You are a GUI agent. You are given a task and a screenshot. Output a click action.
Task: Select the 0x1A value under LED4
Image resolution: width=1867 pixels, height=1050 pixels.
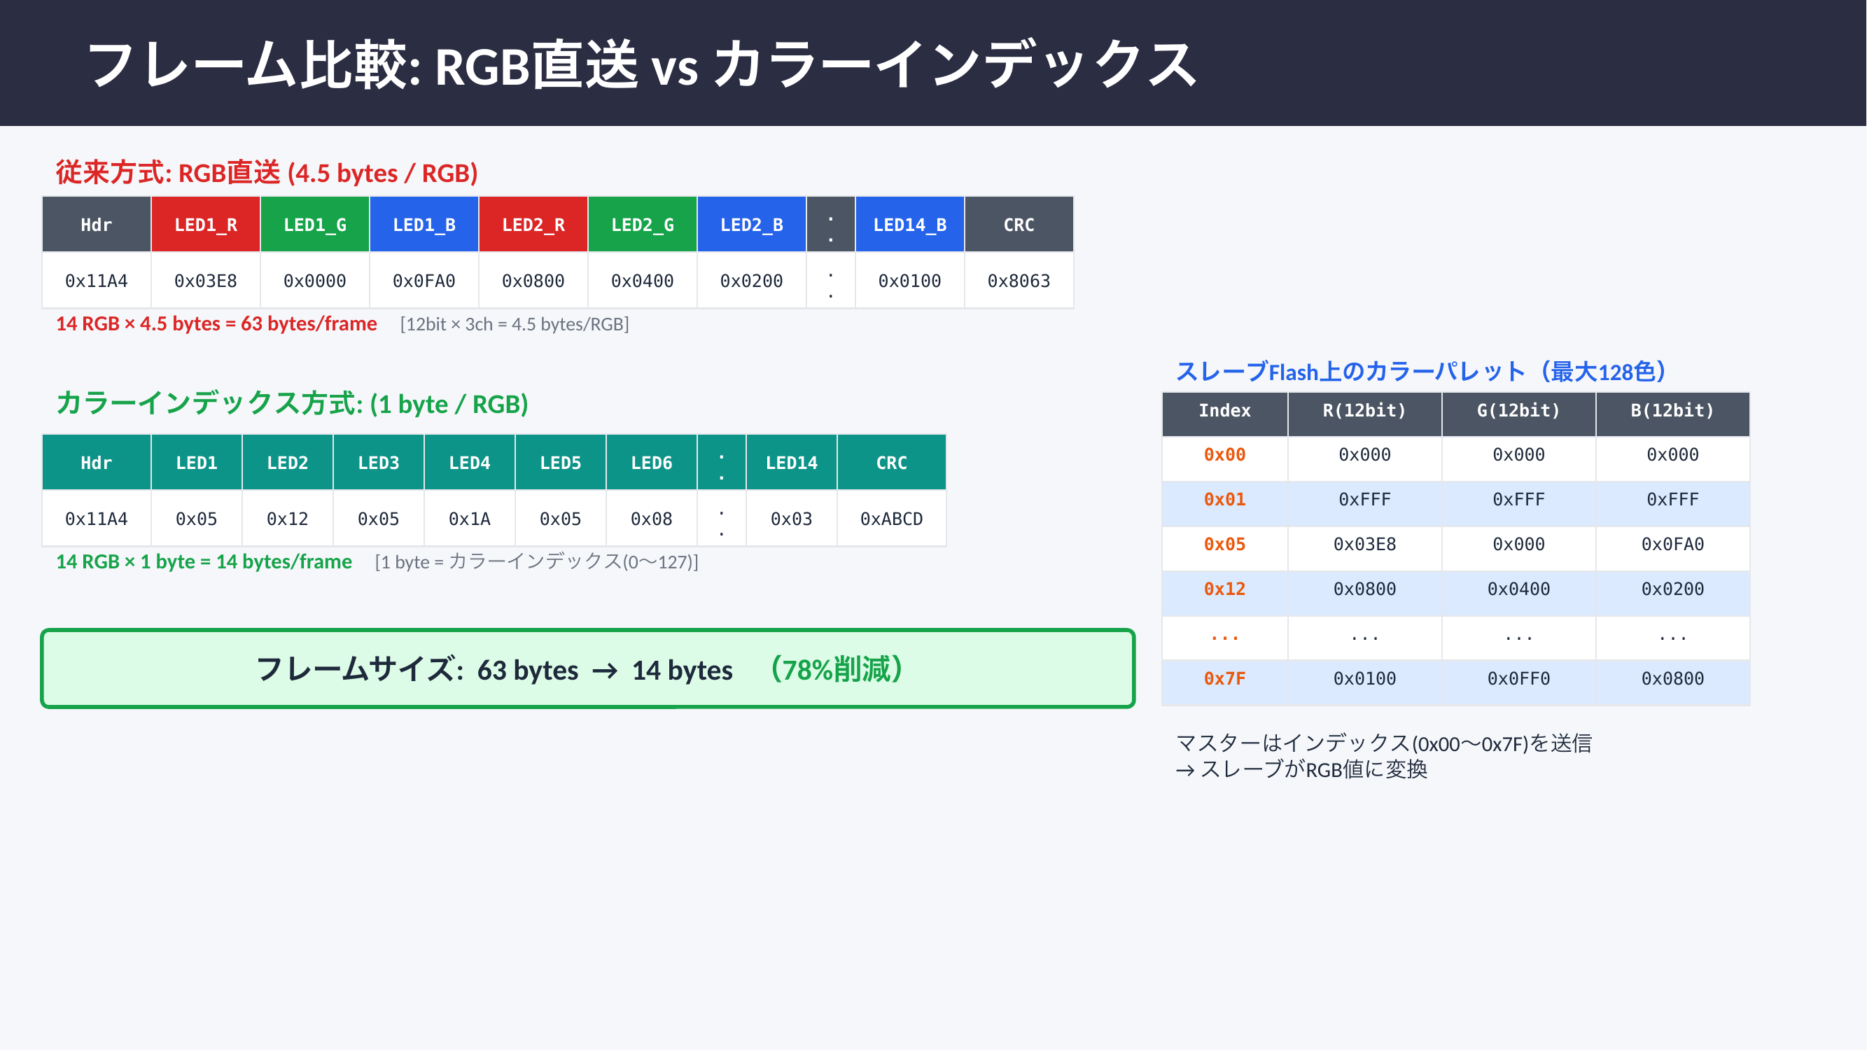(470, 519)
